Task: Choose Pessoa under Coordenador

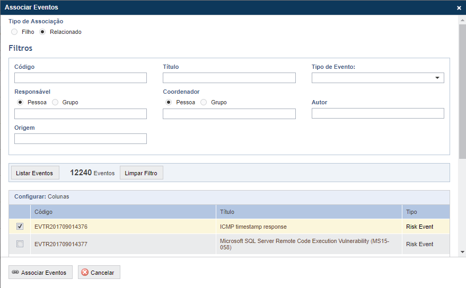Action: pyautogui.click(x=169, y=102)
